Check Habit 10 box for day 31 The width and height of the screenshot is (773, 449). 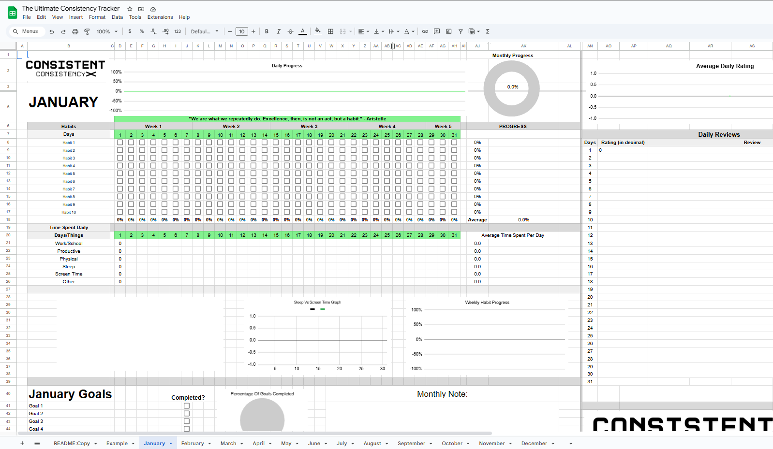[x=454, y=212]
